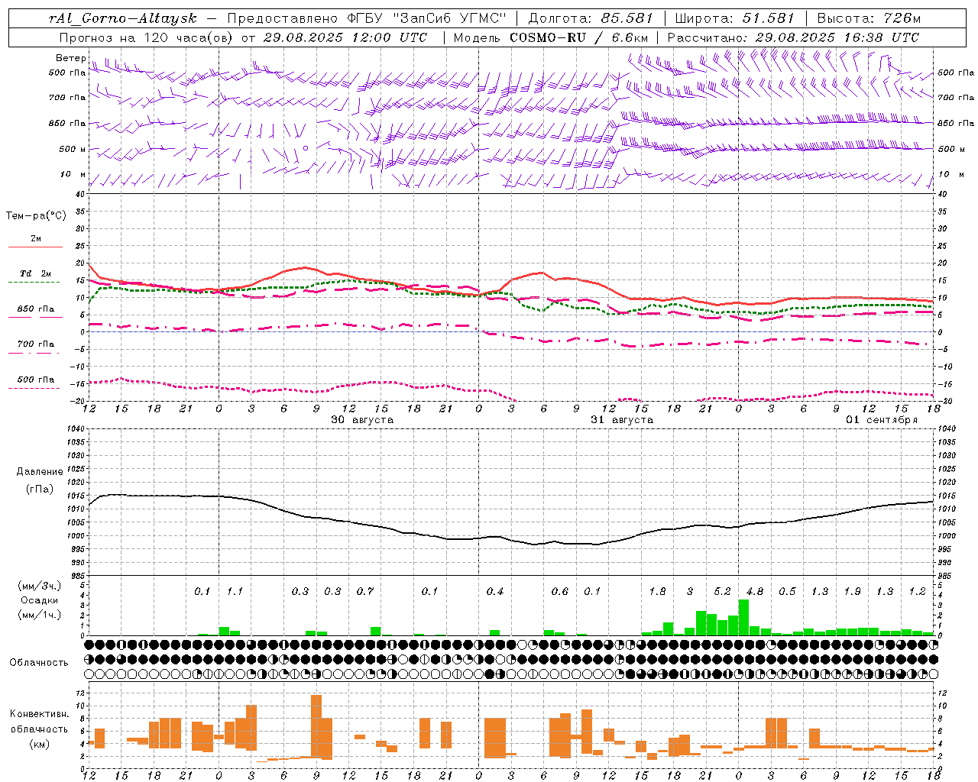
Task: Select the longitude value Долгота: 85.581
Action: [x=592, y=18]
